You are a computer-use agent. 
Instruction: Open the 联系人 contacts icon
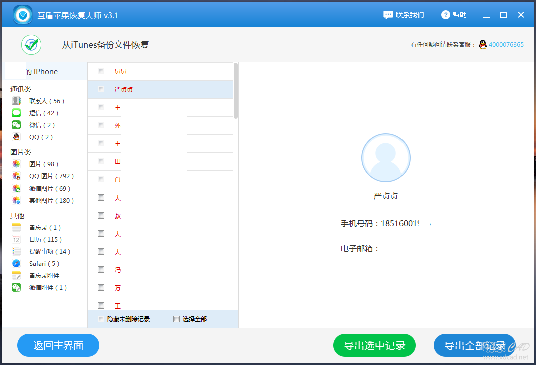click(x=16, y=101)
